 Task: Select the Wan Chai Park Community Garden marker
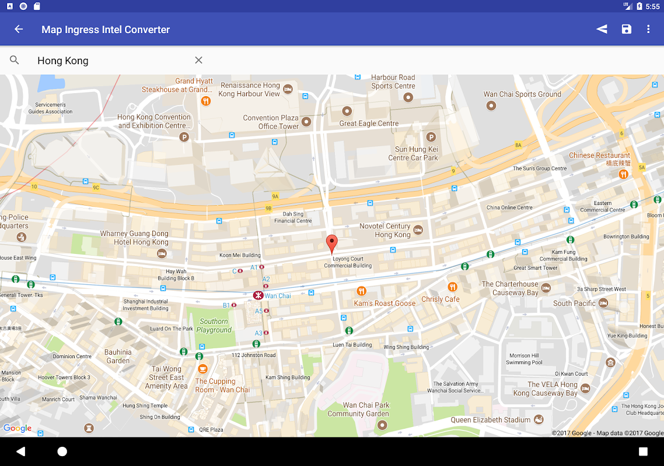pos(382,425)
